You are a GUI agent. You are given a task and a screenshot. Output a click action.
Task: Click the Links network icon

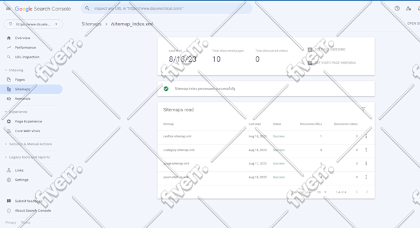point(9,171)
